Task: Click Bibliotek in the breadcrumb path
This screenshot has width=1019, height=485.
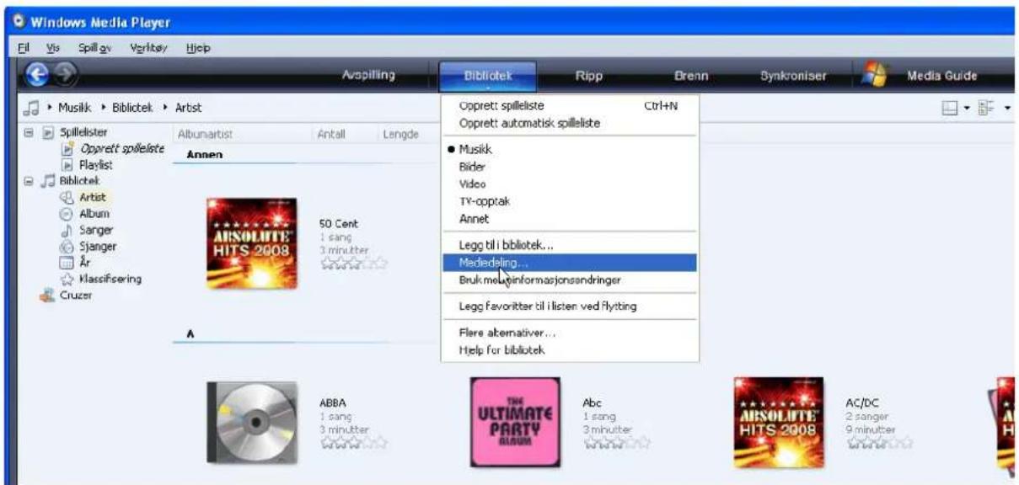Action: (131, 108)
